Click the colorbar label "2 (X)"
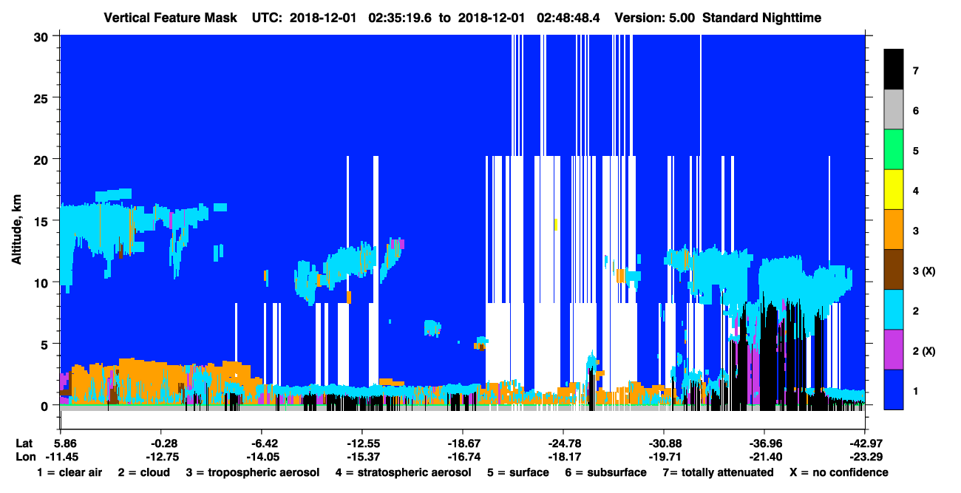 coord(924,350)
